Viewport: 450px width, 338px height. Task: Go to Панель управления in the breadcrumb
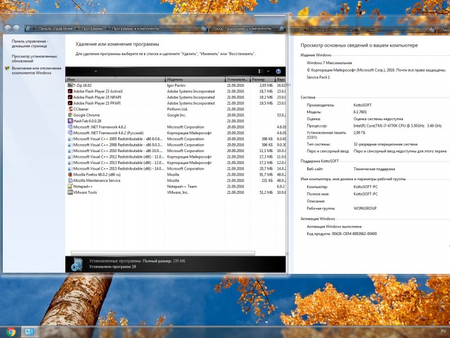click(55, 29)
